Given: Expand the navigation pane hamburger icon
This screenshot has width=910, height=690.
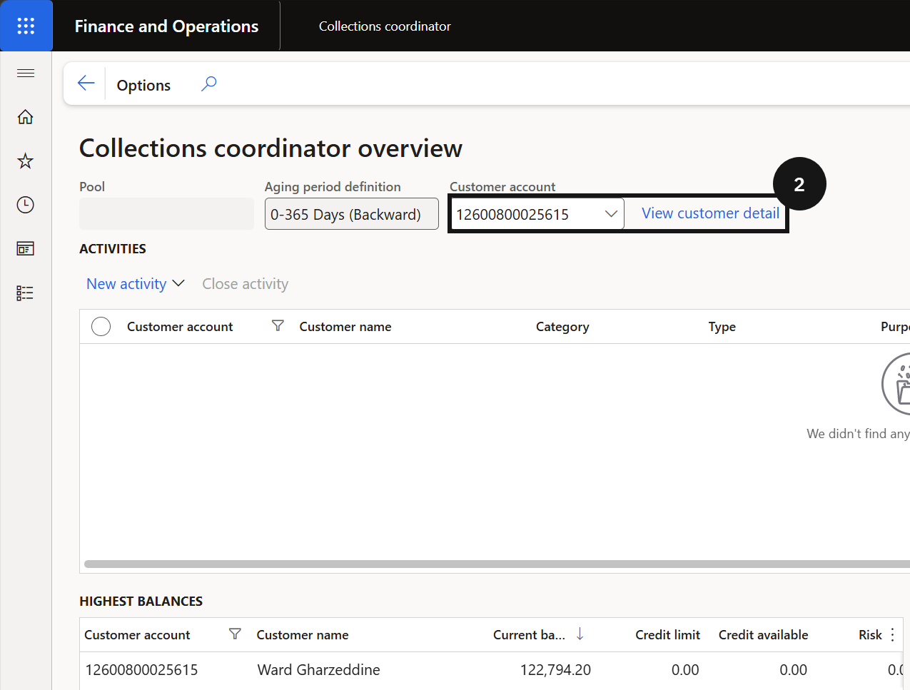Looking at the screenshot, I should 26,73.
